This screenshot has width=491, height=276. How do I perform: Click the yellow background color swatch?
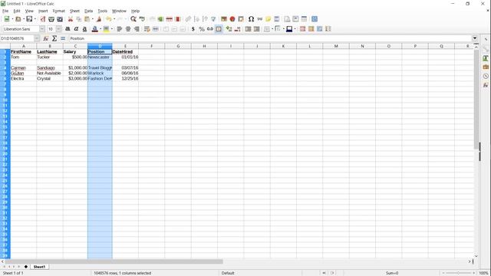tap(106, 29)
